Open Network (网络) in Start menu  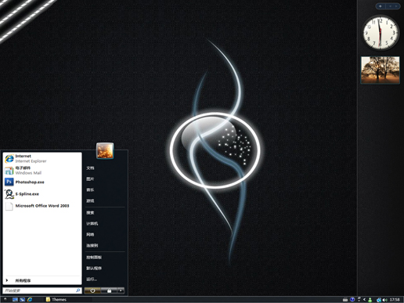(90, 235)
